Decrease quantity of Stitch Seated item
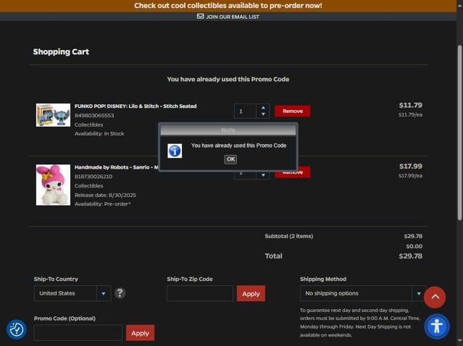463x346 pixels. point(263,114)
